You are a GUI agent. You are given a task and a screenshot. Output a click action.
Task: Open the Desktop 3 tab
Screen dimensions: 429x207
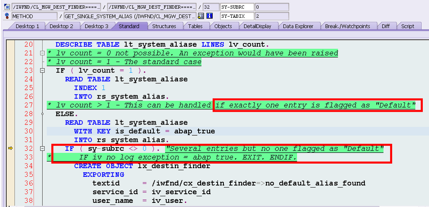click(96, 26)
